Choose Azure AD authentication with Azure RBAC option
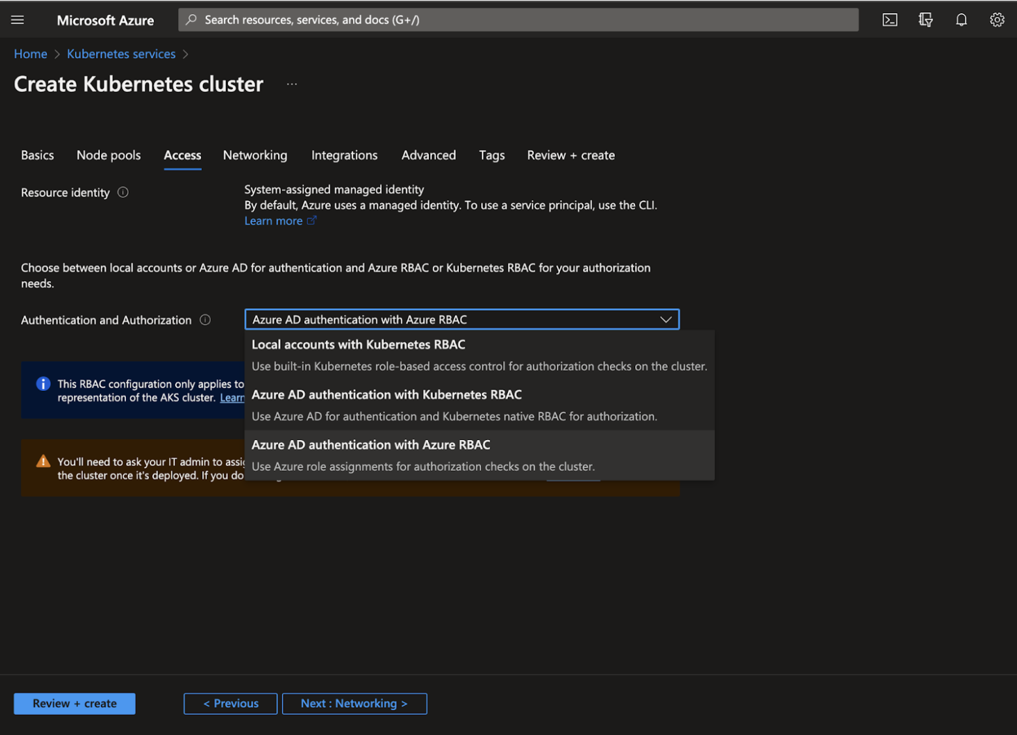 pos(479,456)
